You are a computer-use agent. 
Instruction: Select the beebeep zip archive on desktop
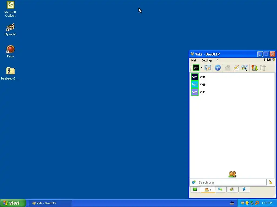tap(11, 74)
